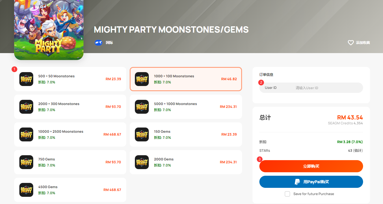Click the heart icon to add to favorites
This screenshot has height=204, width=383.
351,43
